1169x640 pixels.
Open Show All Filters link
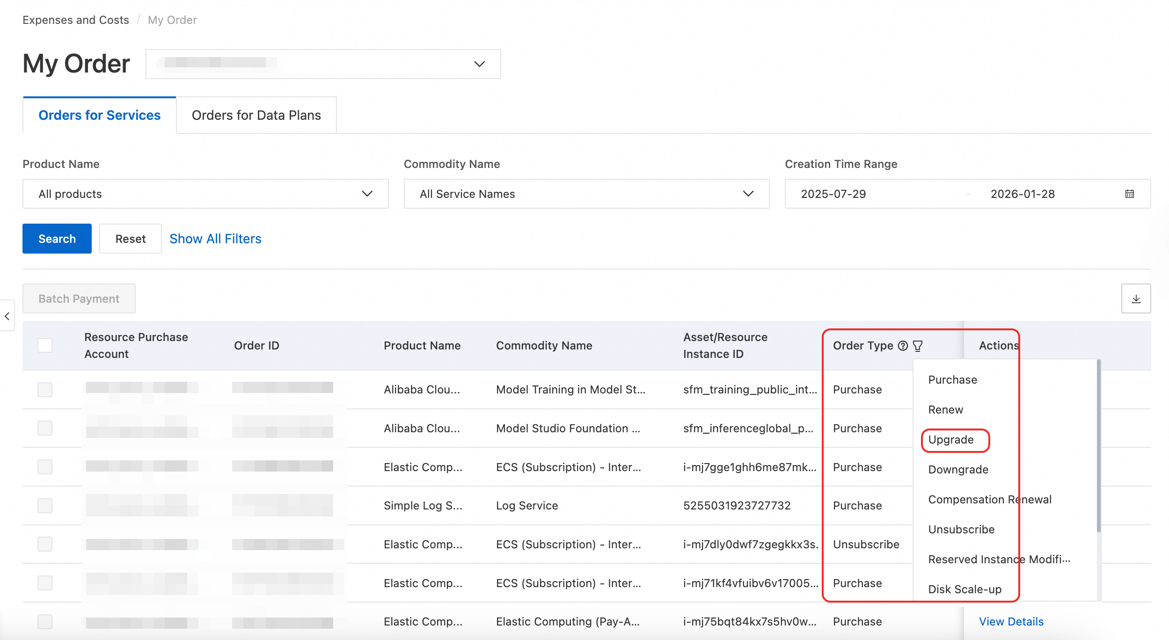[215, 239]
